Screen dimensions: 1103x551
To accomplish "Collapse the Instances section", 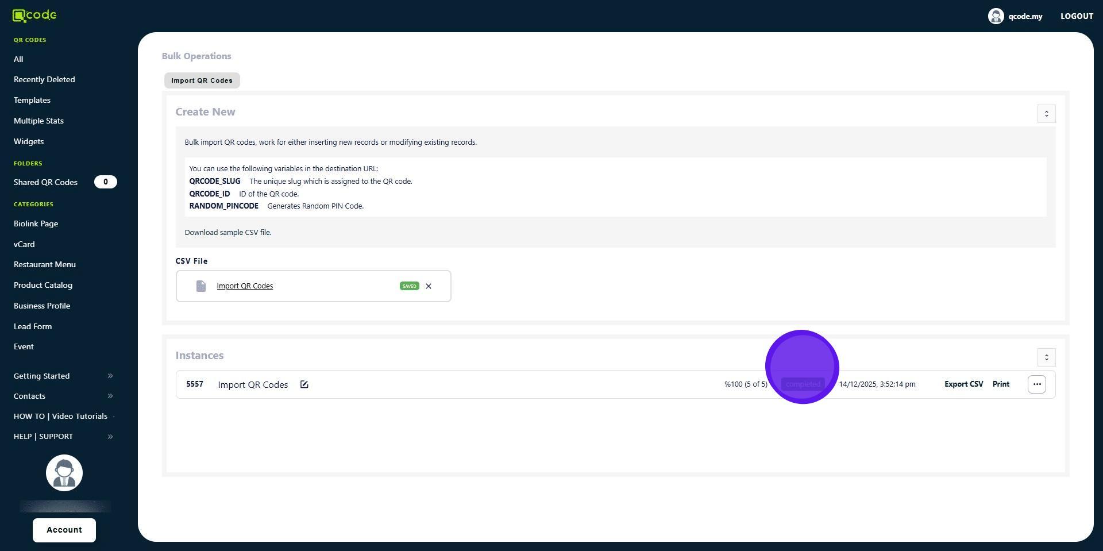I will click(1046, 357).
